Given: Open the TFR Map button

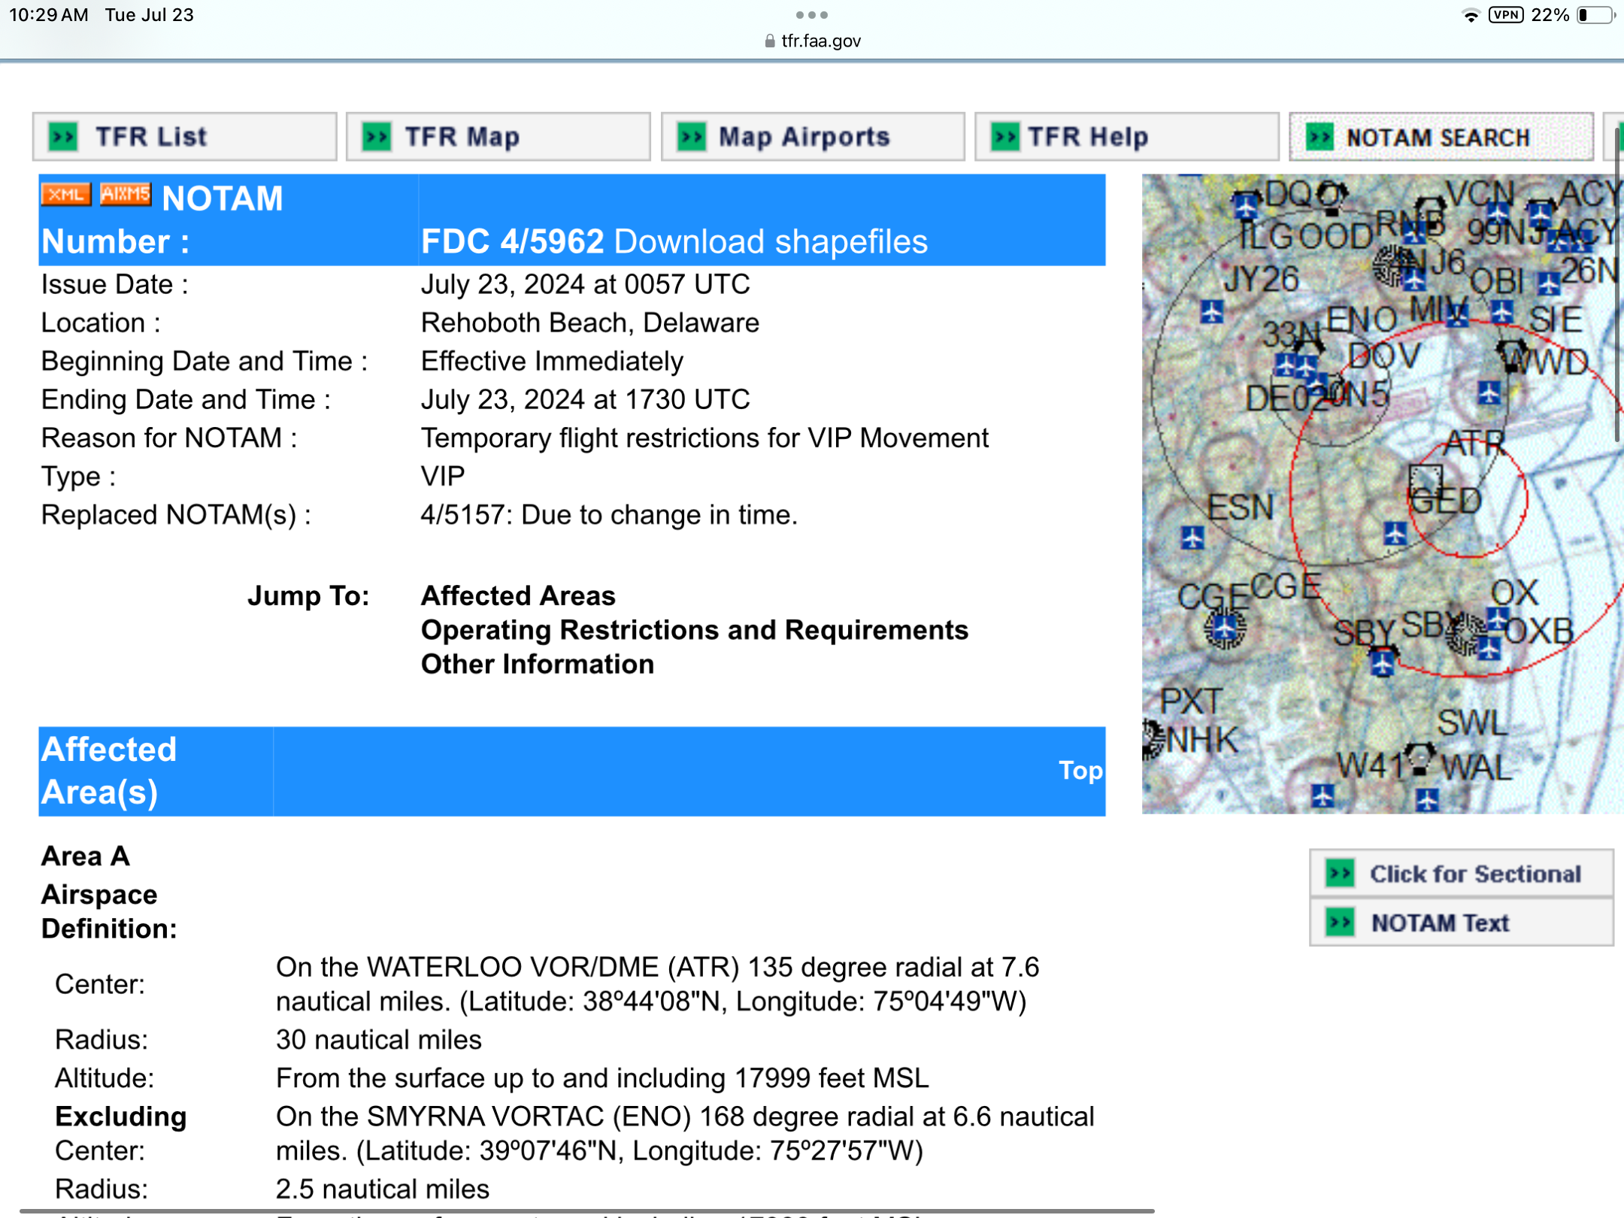Looking at the screenshot, I should coord(498,137).
